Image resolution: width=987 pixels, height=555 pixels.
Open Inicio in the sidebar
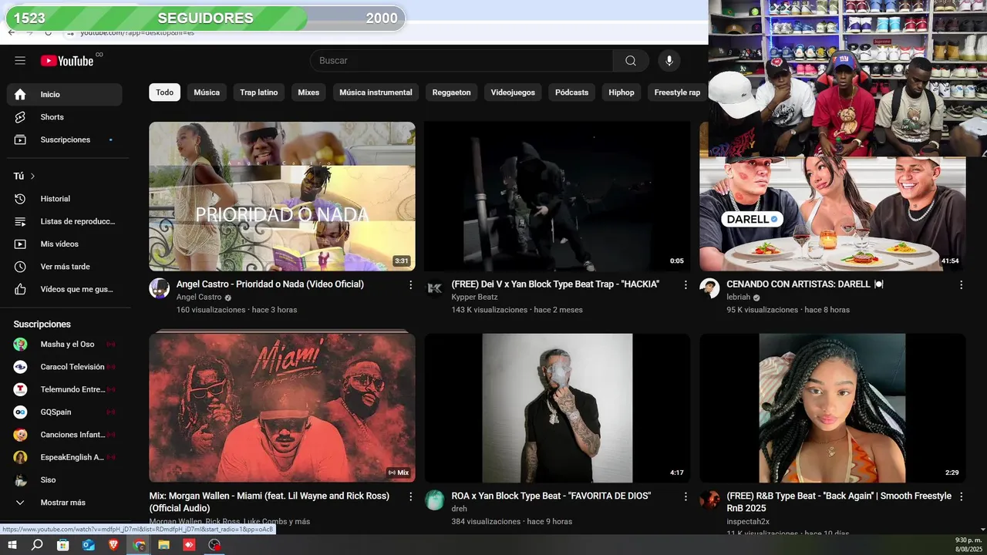click(65, 94)
